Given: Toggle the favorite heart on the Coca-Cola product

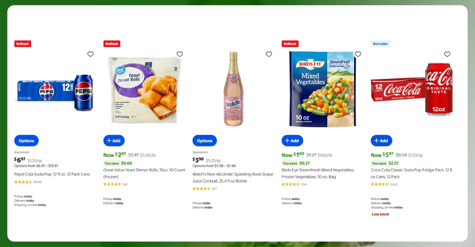Looking at the screenshot, I should click(447, 54).
